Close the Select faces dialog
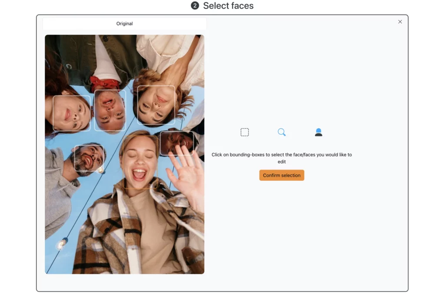This screenshot has width=445, height=293. tap(400, 22)
